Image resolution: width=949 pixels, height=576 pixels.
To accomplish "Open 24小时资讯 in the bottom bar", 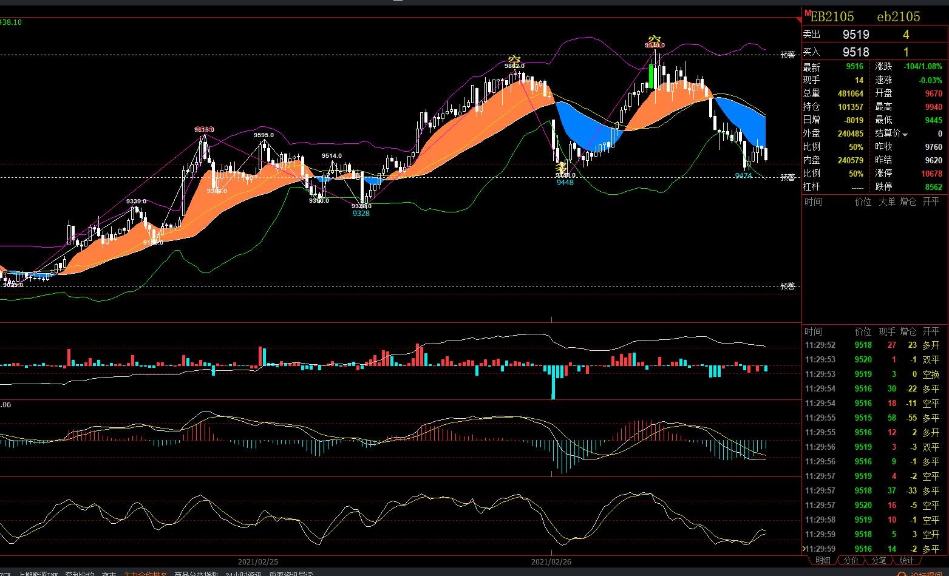I will tap(243, 574).
